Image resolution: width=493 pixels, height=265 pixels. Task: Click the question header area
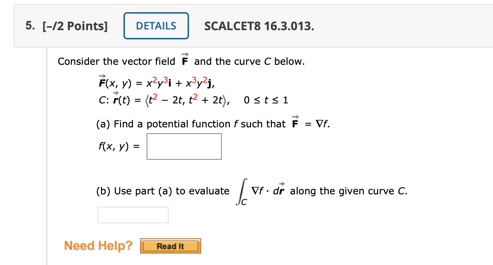point(147,26)
